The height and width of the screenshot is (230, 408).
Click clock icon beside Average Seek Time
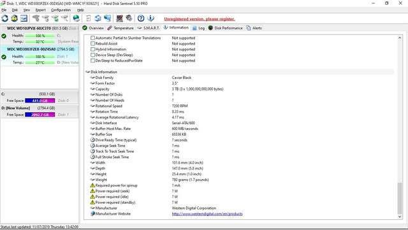[x=92, y=146]
